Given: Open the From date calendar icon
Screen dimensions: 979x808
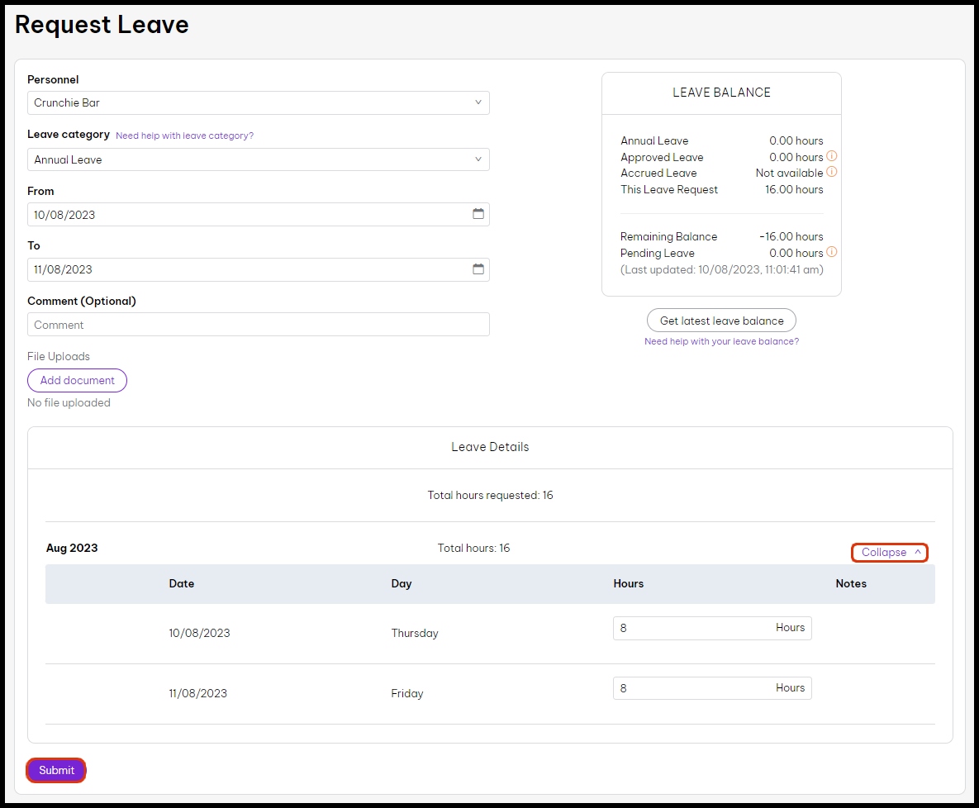Looking at the screenshot, I should (478, 214).
